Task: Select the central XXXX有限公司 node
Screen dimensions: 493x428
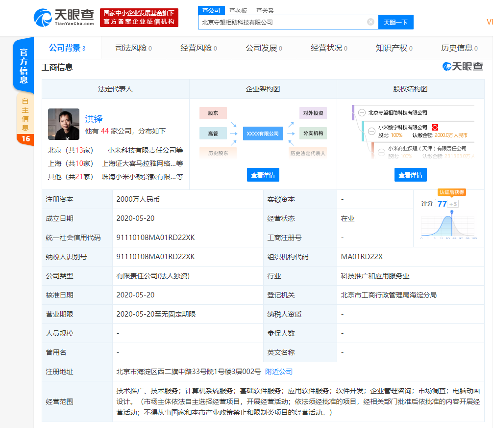Action: point(263,133)
